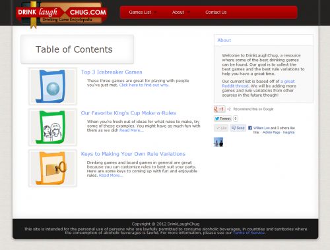Expand the About menu dropdown arrow
Screen dimensions: 330x250
(189, 12)
